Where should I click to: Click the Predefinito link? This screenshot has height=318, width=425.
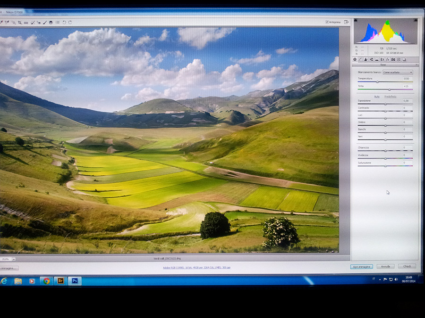click(390, 97)
